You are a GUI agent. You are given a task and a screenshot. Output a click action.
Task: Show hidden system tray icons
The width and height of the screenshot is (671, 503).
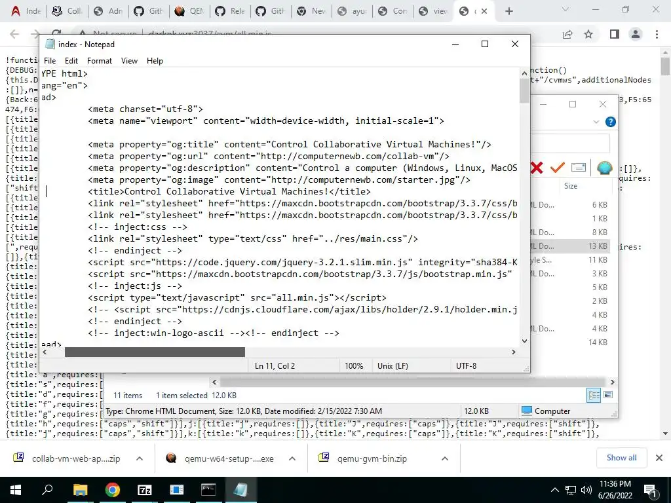point(554,490)
